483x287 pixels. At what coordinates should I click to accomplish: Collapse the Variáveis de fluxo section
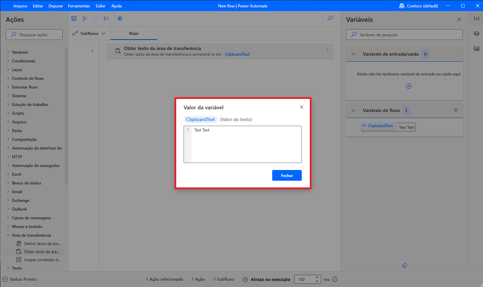353,110
